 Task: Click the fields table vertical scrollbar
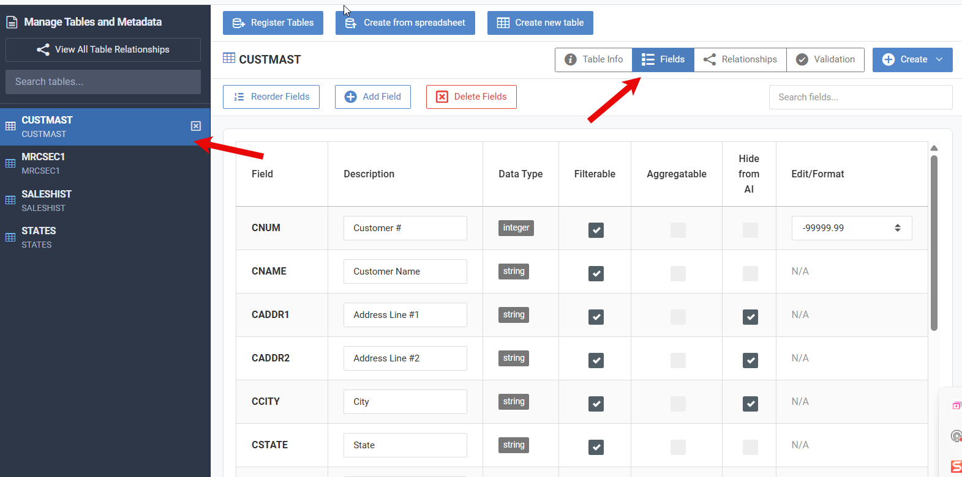point(934,243)
